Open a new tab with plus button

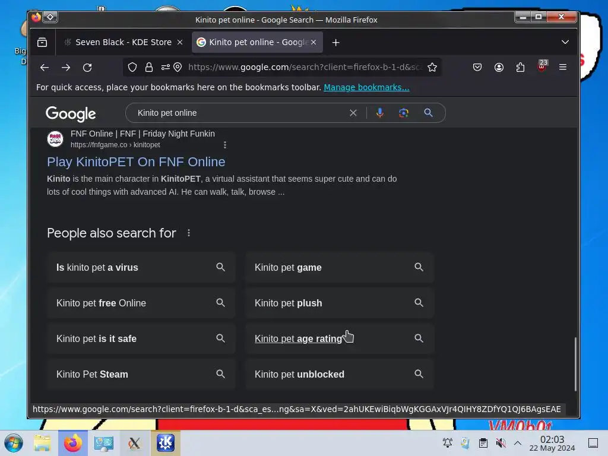(x=336, y=42)
